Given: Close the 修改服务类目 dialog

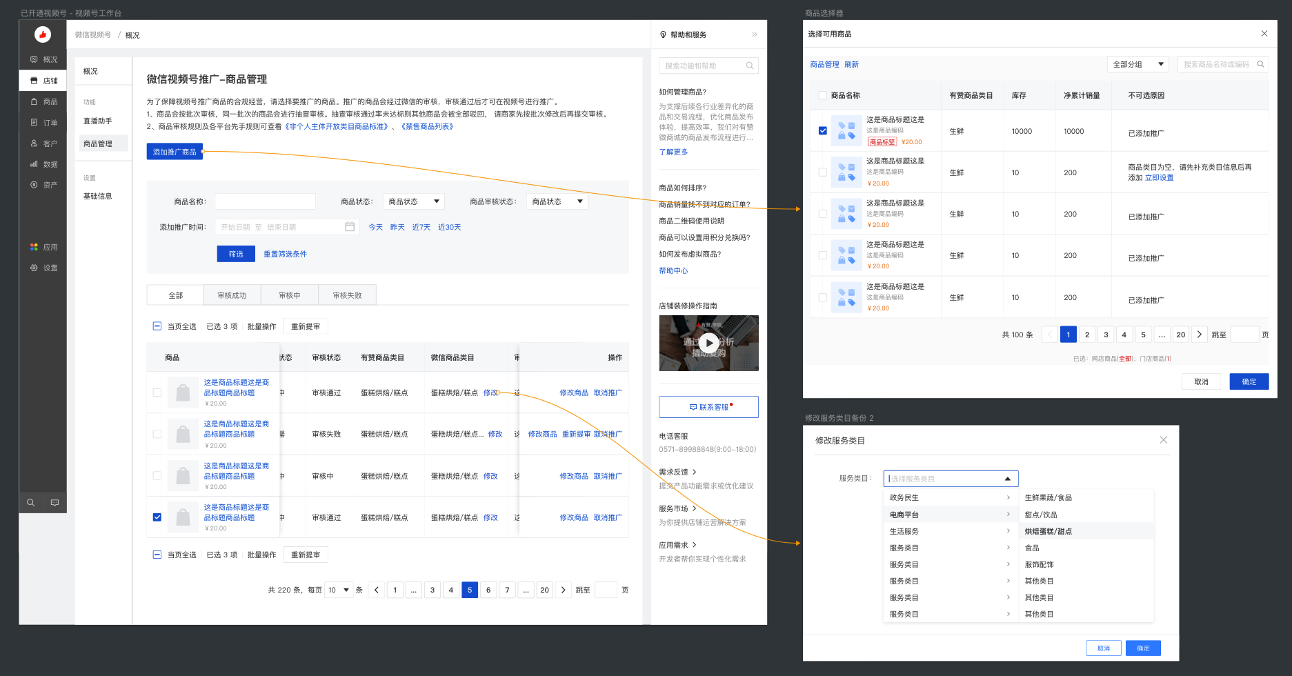Looking at the screenshot, I should pos(1164,440).
